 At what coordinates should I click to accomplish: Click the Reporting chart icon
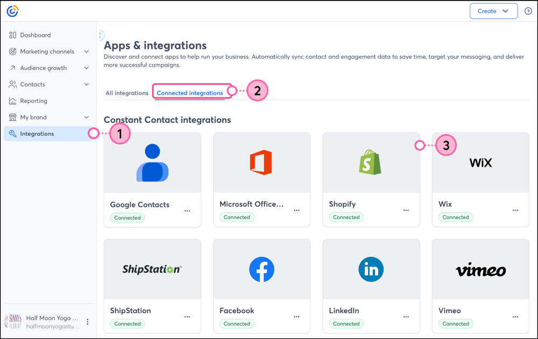(13, 101)
